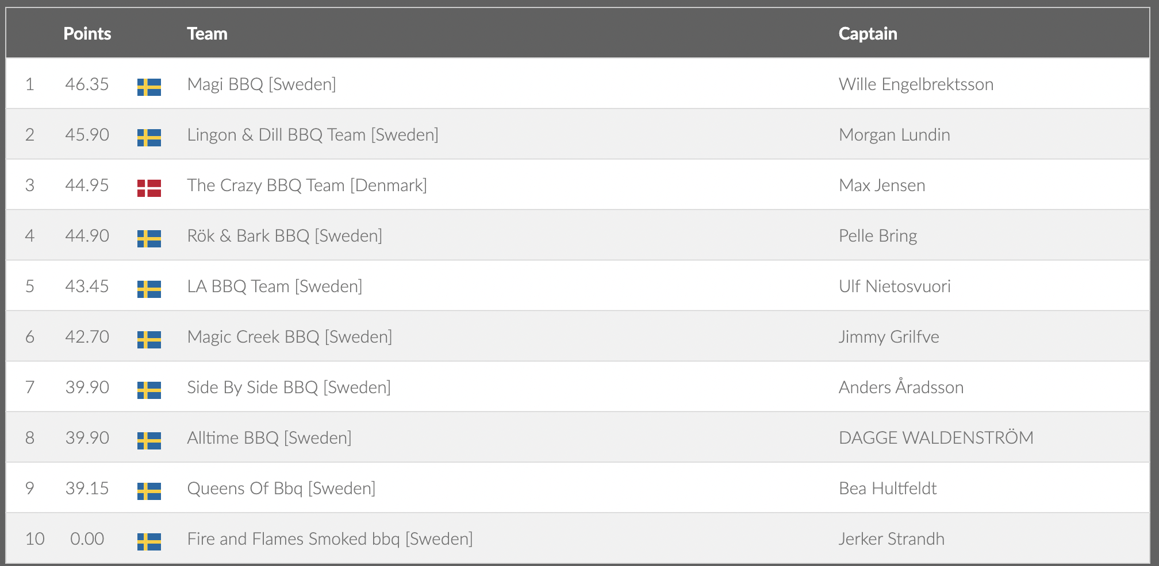
Task: Click the Points column header
Action: pos(87,34)
